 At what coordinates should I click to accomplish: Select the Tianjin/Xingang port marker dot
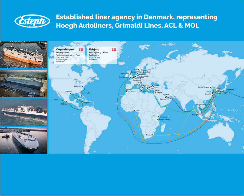(x=211, y=87)
